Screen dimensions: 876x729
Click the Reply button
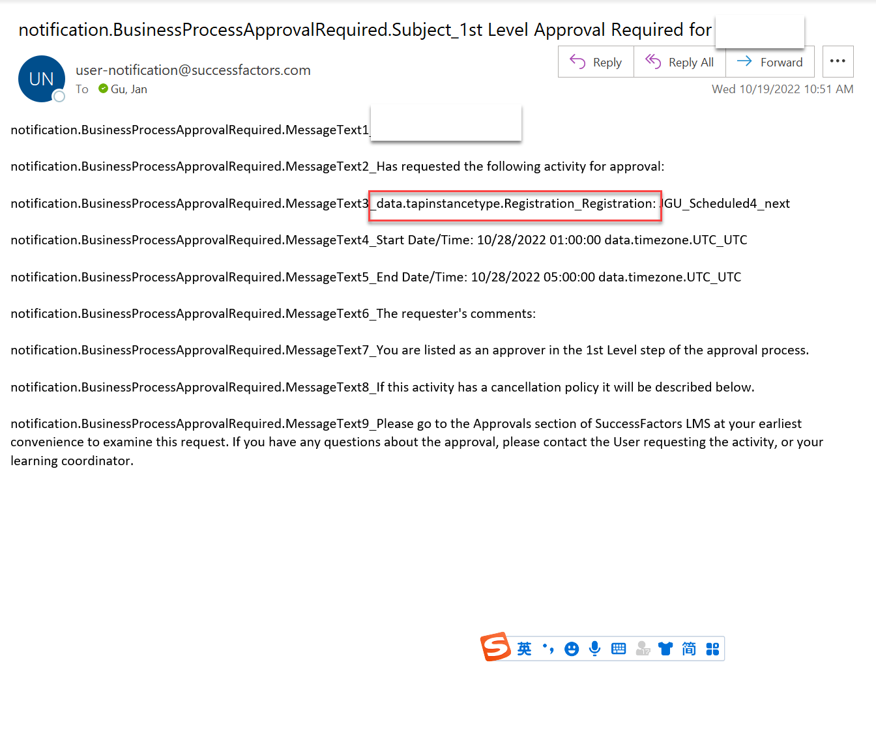pos(596,62)
